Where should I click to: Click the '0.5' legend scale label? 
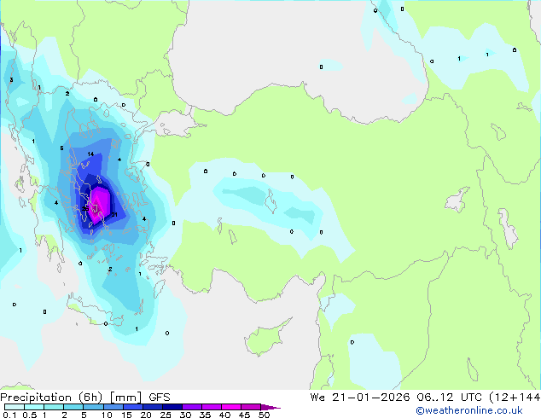pyautogui.click(x=29, y=415)
